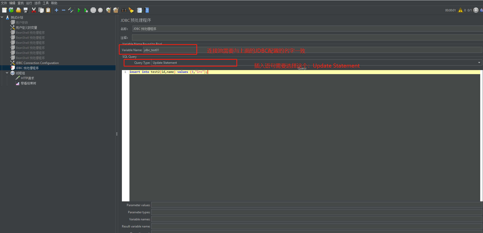Screen dimensions: 483x233
Task: Select the 线程组 tree item
Action: click(20, 73)
